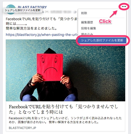Click the pink Click annotation label
Viewport: 131px width, 134px height.
(x=105, y=21)
